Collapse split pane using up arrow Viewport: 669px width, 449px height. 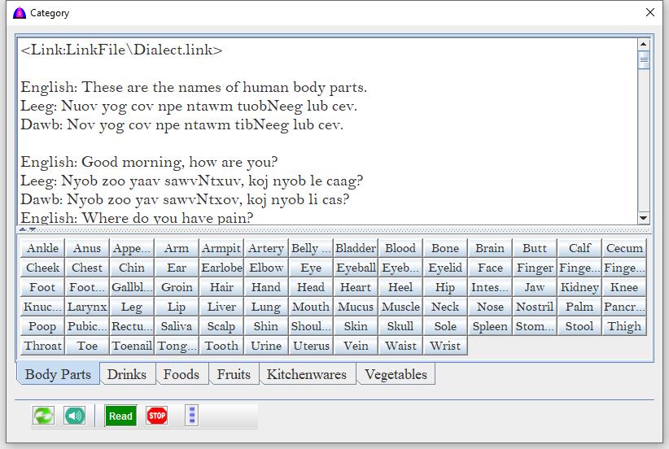coord(23,230)
